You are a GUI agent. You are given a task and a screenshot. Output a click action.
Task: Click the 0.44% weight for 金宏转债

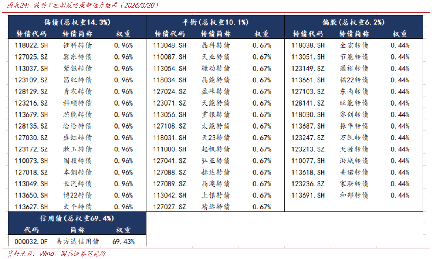400,45
